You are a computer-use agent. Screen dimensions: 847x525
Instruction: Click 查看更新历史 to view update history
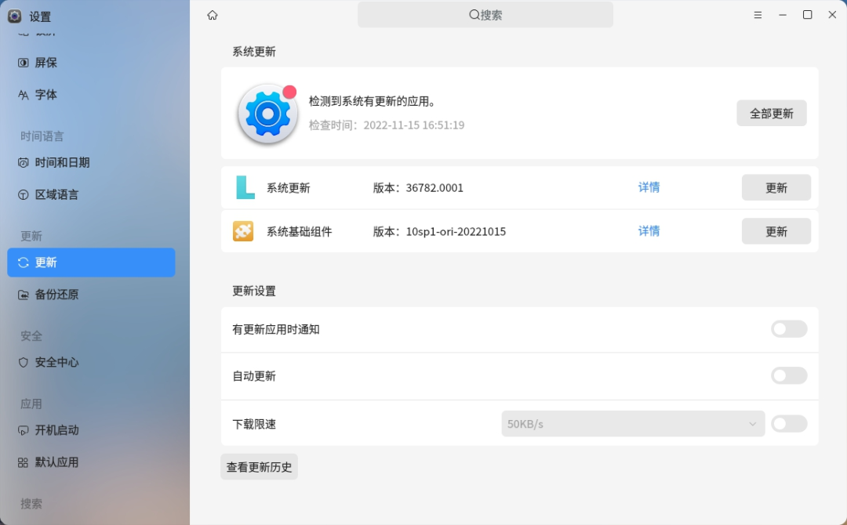[259, 466]
